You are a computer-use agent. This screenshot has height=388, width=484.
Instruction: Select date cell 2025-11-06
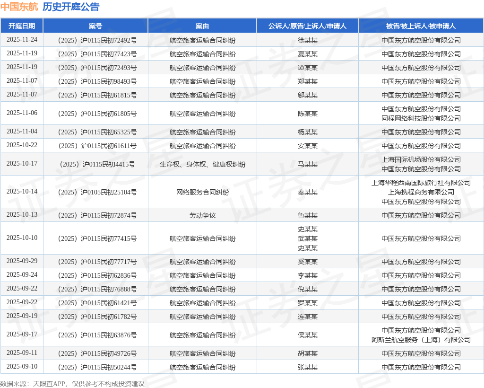pyautogui.click(x=22, y=113)
